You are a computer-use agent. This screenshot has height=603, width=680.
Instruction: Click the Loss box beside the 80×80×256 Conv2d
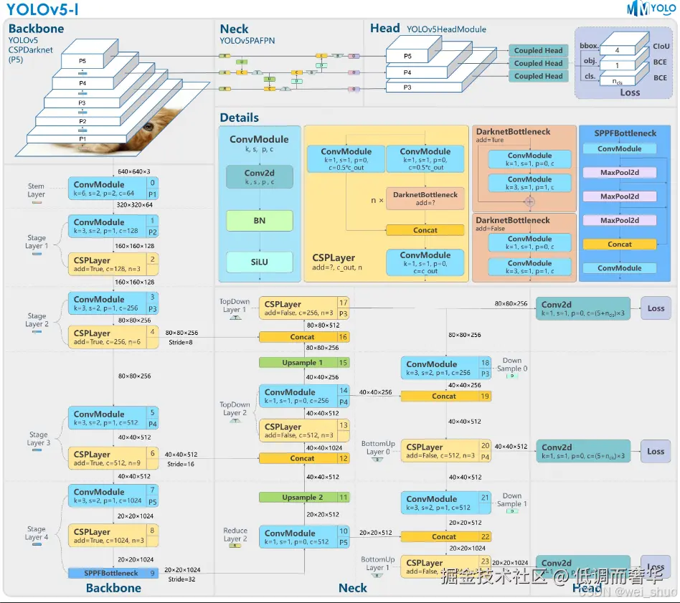656,308
